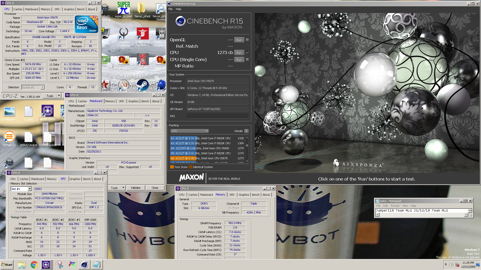The image size is (481, 270).
Task: Switch to Caches tab in top-left CPU-Z
Action: (x=18, y=9)
